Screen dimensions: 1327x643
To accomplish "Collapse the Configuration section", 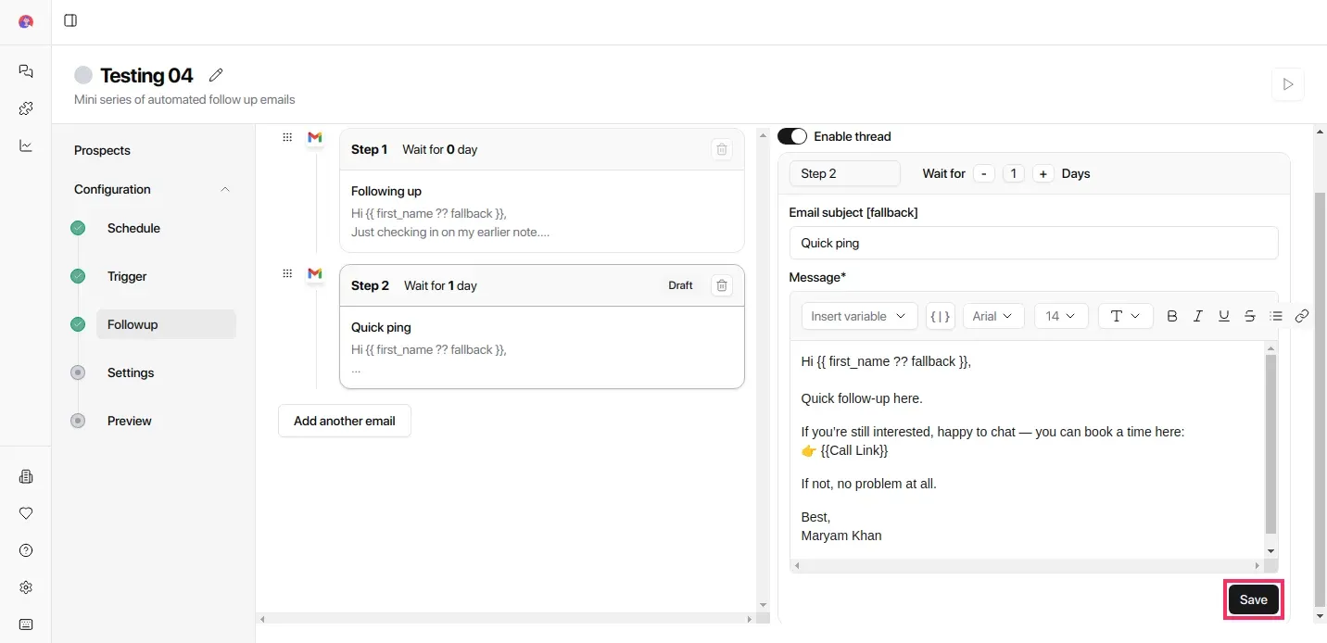I will click(x=225, y=189).
